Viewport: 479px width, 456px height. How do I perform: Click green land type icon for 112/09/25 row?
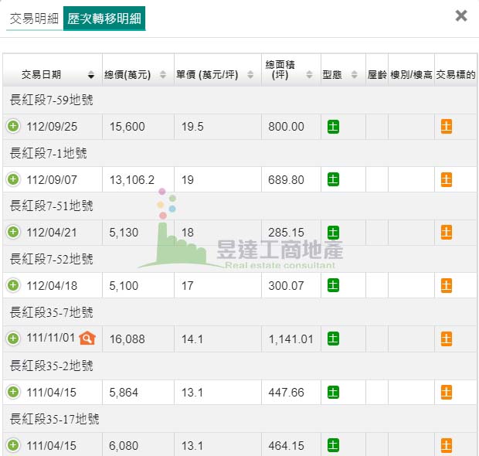tap(333, 127)
